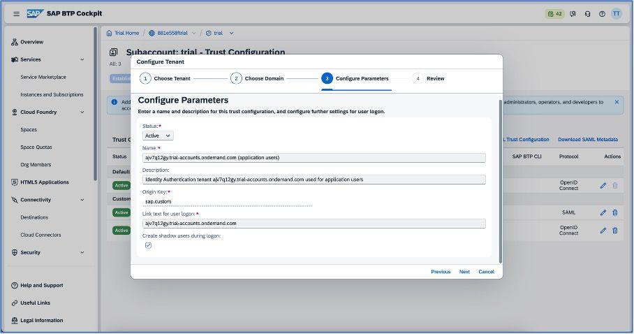Open the hamburger navigation menu

(16, 14)
